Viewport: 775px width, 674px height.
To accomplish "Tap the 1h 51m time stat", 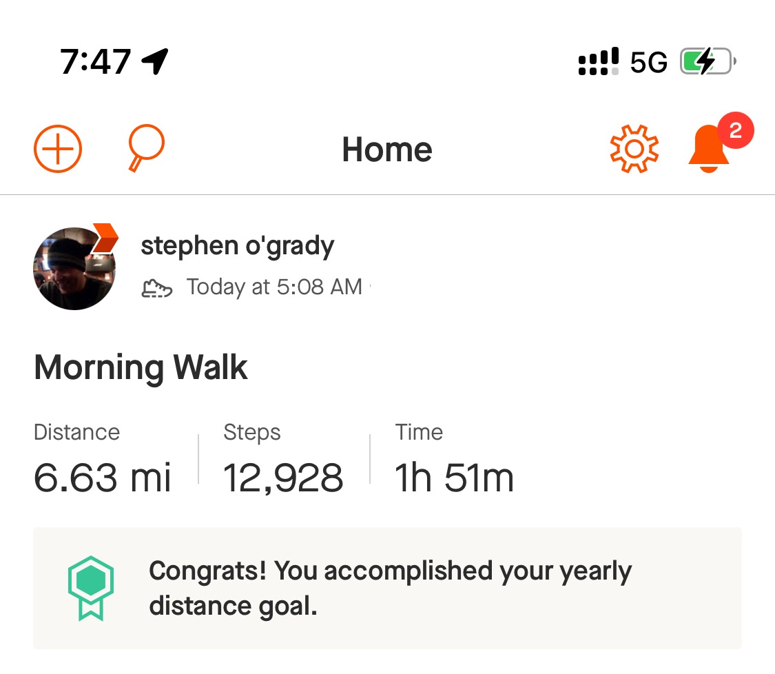I will pyautogui.click(x=454, y=477).
